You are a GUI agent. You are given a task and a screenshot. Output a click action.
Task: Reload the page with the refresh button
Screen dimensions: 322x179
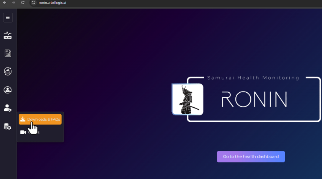(23, 3)
